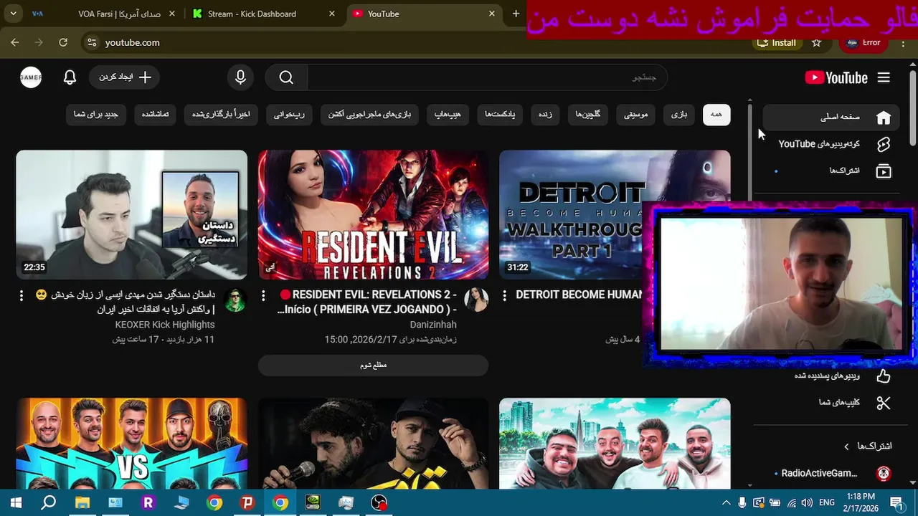Reload the current page

pyautogui.click(x=63, y=42)
